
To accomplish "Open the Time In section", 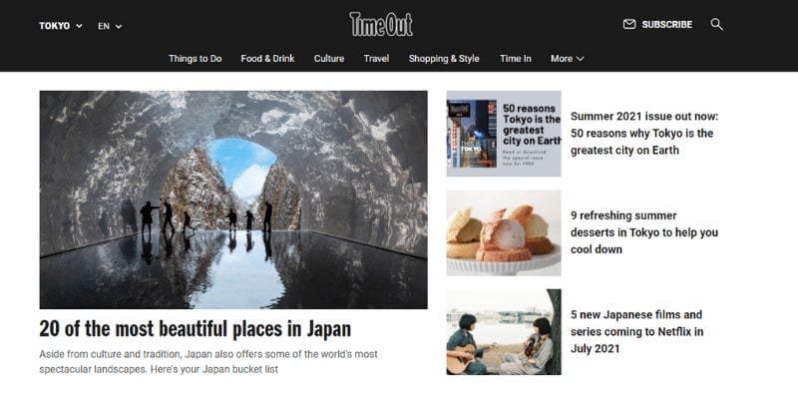I will [x=516, y=59].
